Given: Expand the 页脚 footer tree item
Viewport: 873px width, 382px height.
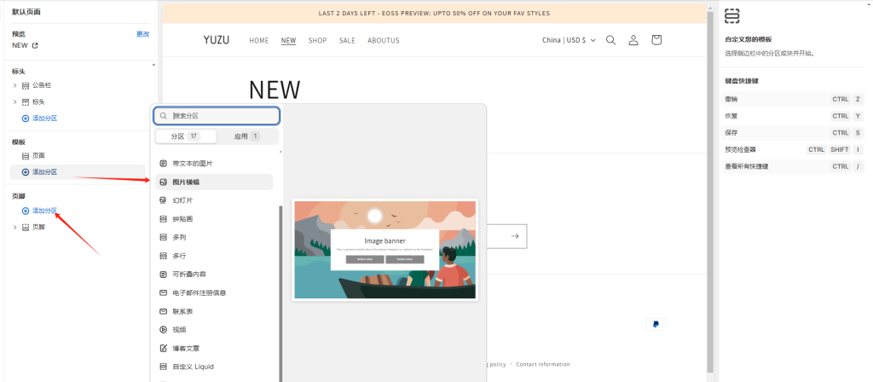Looking at the screenshot, I should tap(14, 227).
